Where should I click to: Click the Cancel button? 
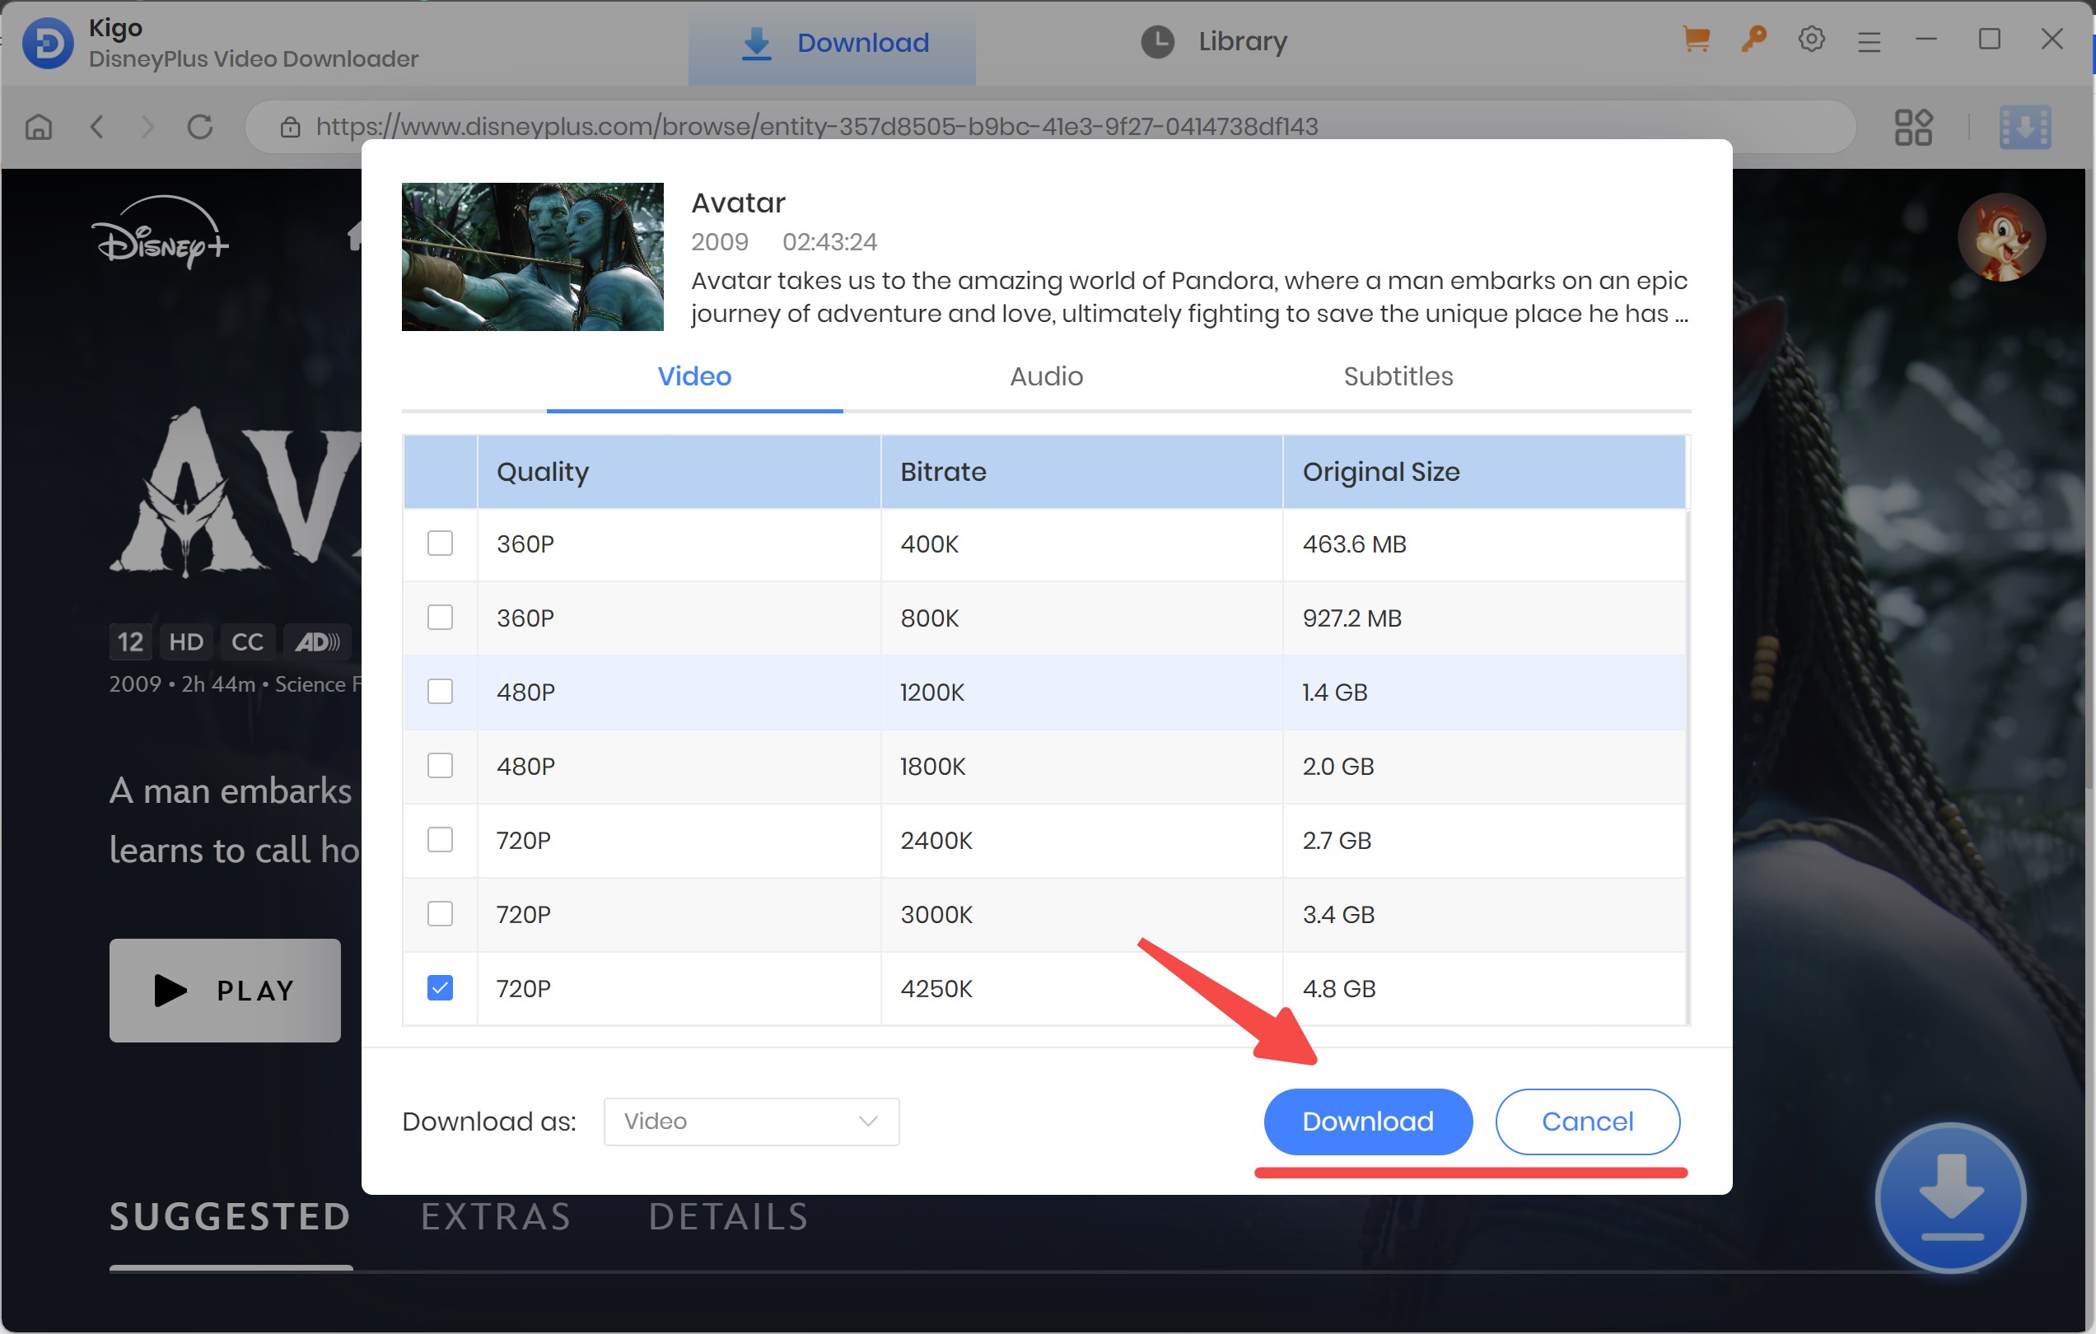[x=1588, y=1121]
